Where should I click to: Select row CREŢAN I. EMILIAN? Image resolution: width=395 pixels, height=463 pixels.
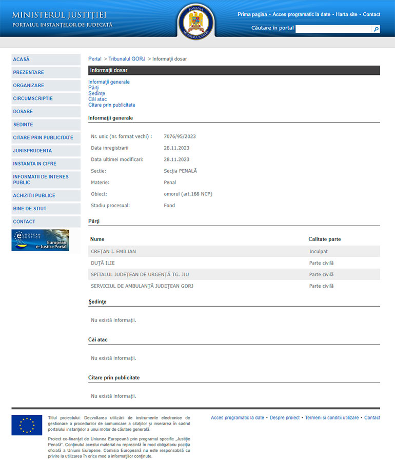tap(234, 251)
